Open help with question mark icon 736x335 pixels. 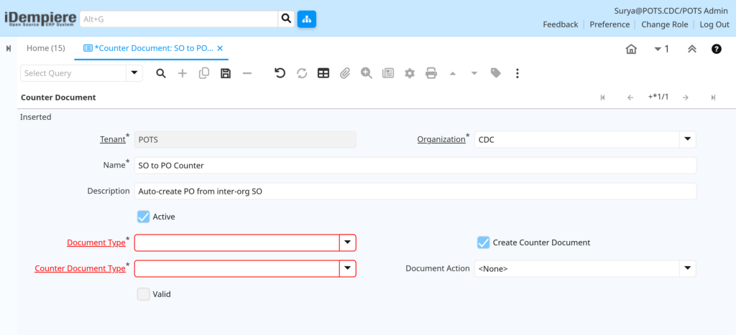(x=717, y=49)
